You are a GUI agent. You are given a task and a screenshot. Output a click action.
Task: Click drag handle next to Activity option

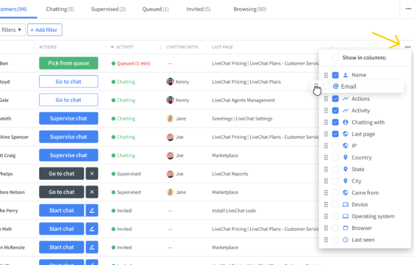click(326, 110)
